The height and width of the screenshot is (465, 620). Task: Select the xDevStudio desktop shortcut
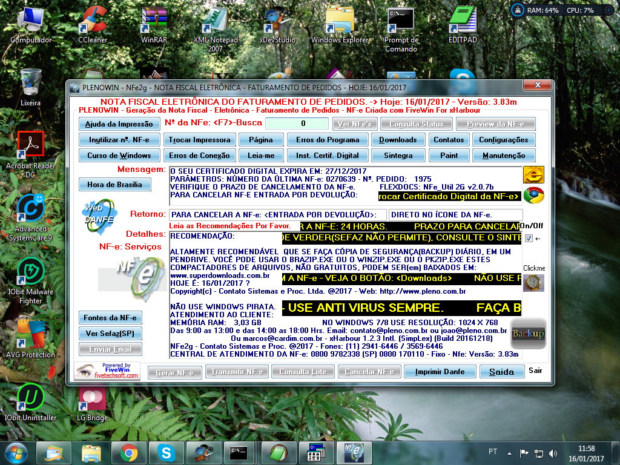[277, 24]
